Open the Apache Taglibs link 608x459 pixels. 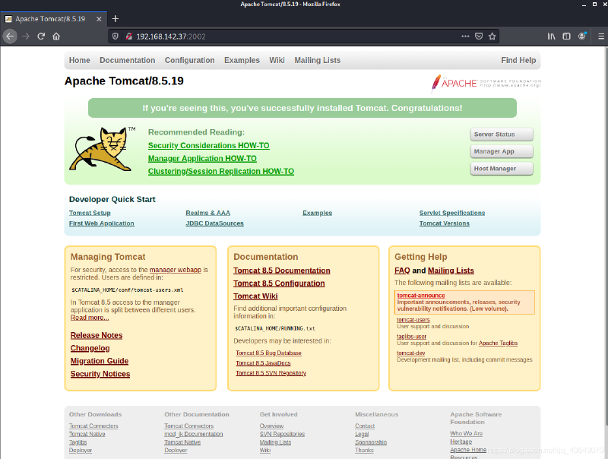coord(499,343)
